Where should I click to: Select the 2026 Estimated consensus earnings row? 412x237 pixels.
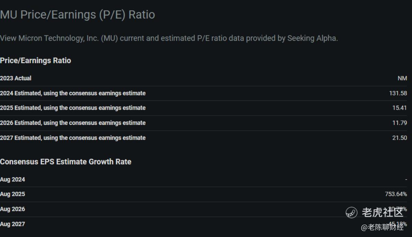pos(73,123)
